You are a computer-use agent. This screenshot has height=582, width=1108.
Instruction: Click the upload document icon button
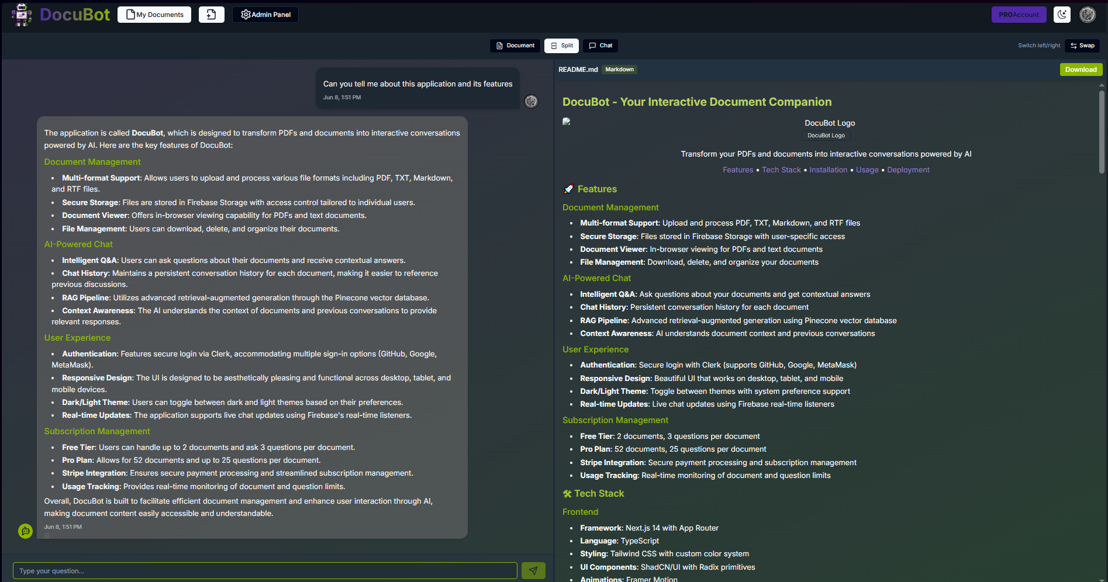click(211, 15)
